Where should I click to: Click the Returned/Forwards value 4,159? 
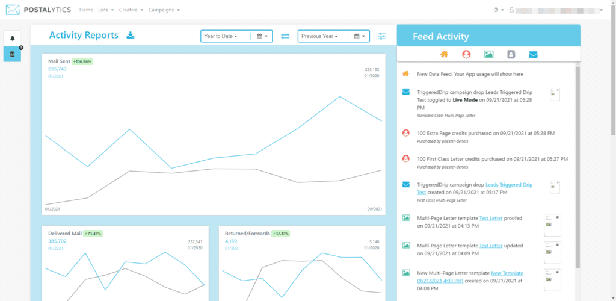pos(231,241)
